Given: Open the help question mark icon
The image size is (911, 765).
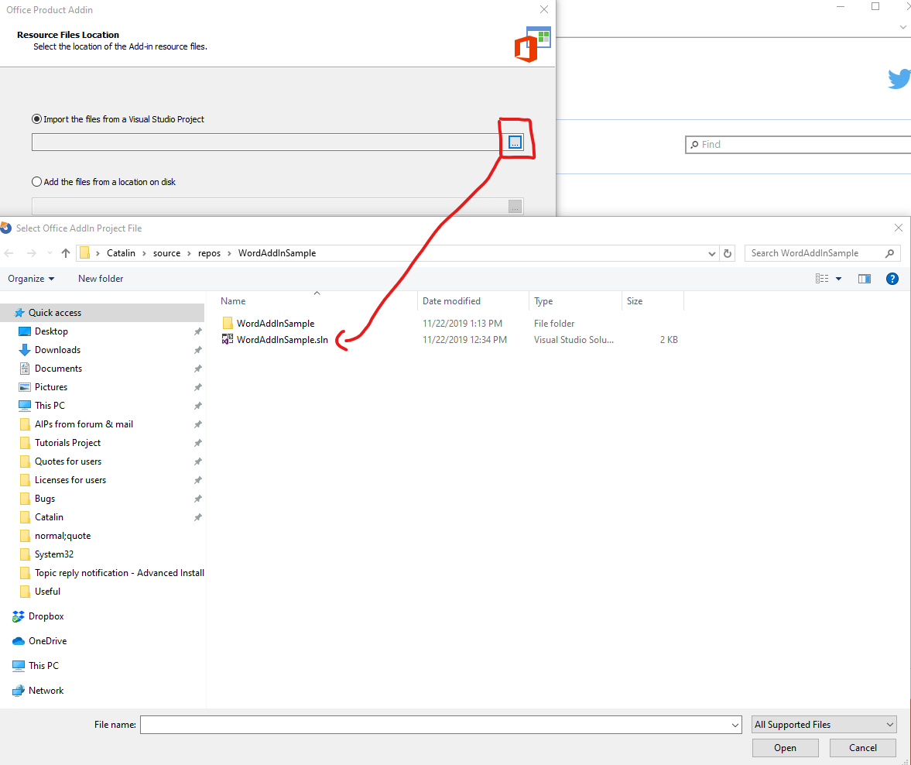Looking at the screenshot, I should (x=892, y=279).
